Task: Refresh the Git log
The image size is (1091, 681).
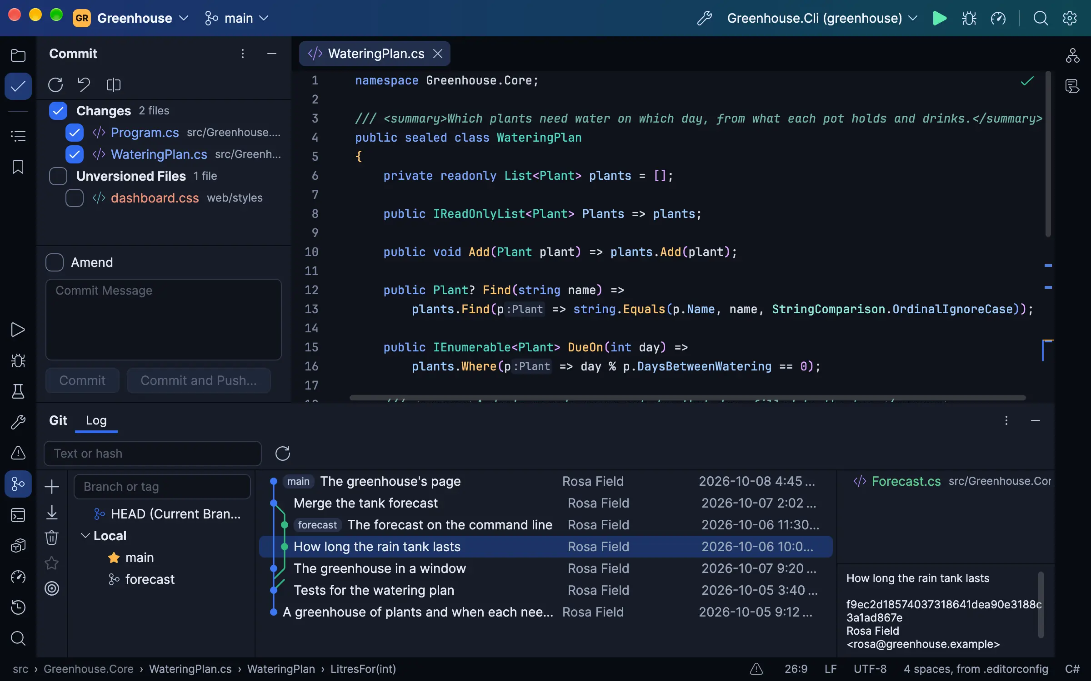Action: (x=282, y=454)
